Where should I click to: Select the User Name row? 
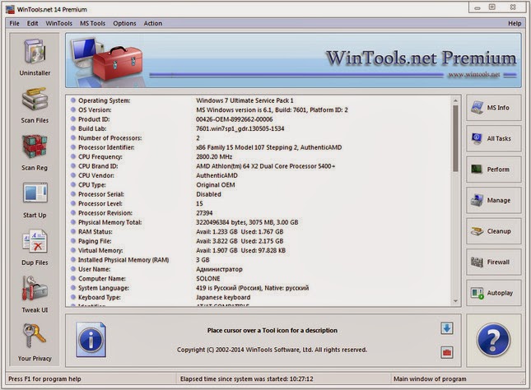(x=260, y=269)
